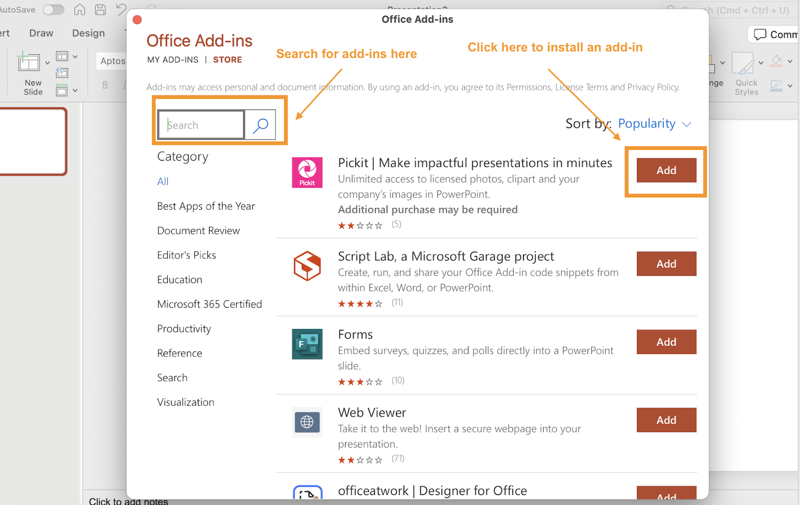Select the slide thumbnail in left pane

tap(32, 141)
